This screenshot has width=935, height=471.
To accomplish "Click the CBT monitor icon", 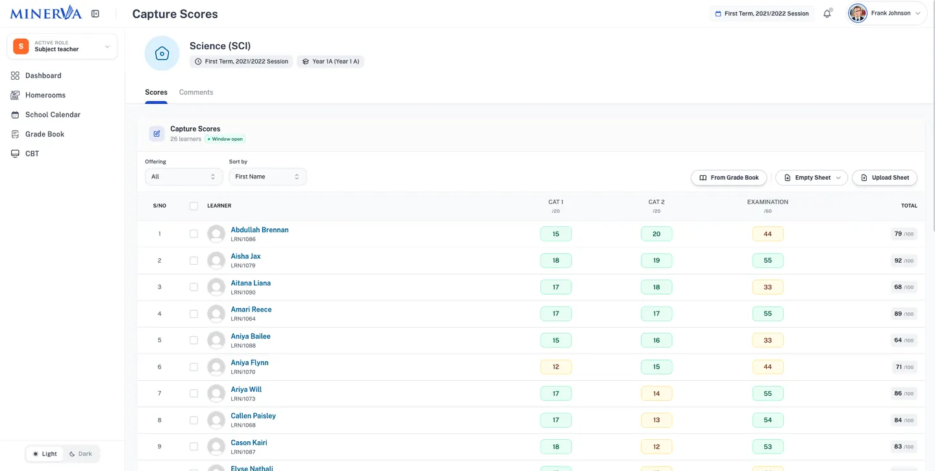I will [x=15, y=154].
